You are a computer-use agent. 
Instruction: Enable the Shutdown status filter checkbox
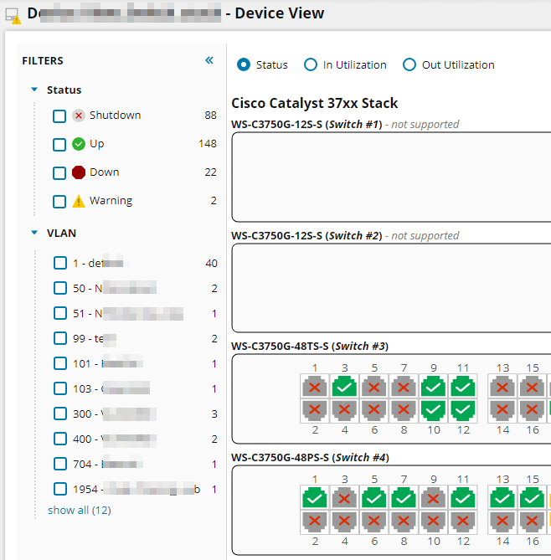59,116
